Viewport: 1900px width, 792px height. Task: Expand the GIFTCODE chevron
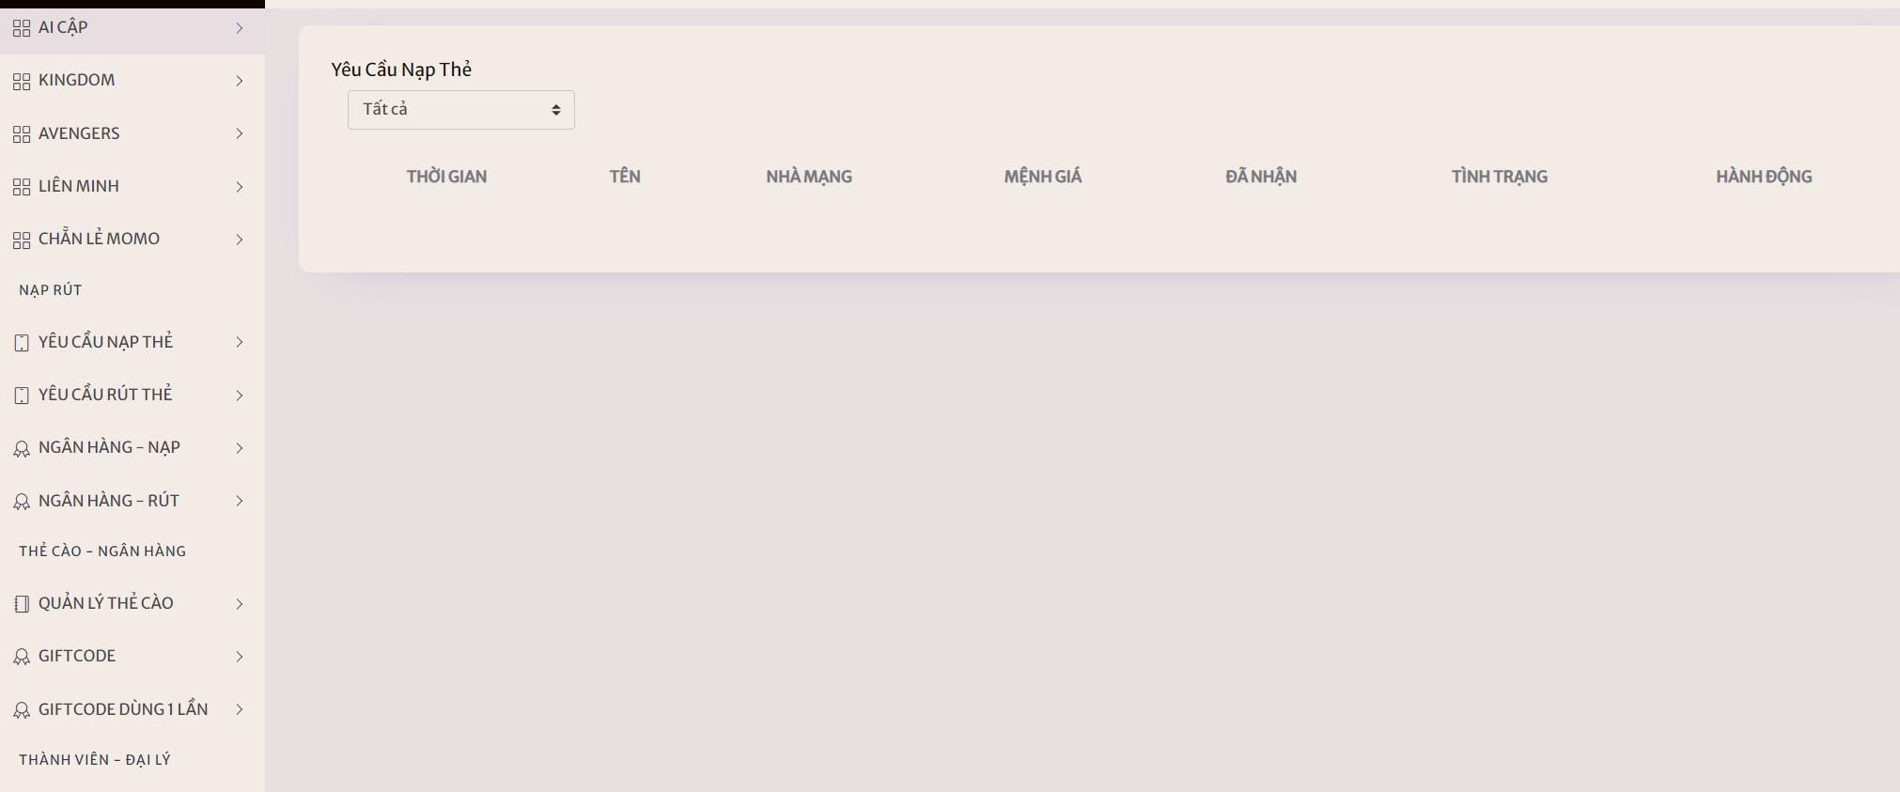point(240,657)
